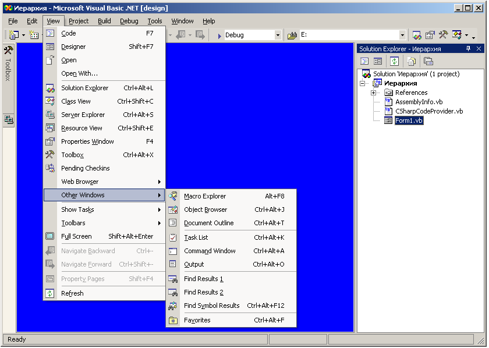Choose Designer from the View menu
Image resolution: width=489 pixels, height=348 pixels.
tap(104, 47)
